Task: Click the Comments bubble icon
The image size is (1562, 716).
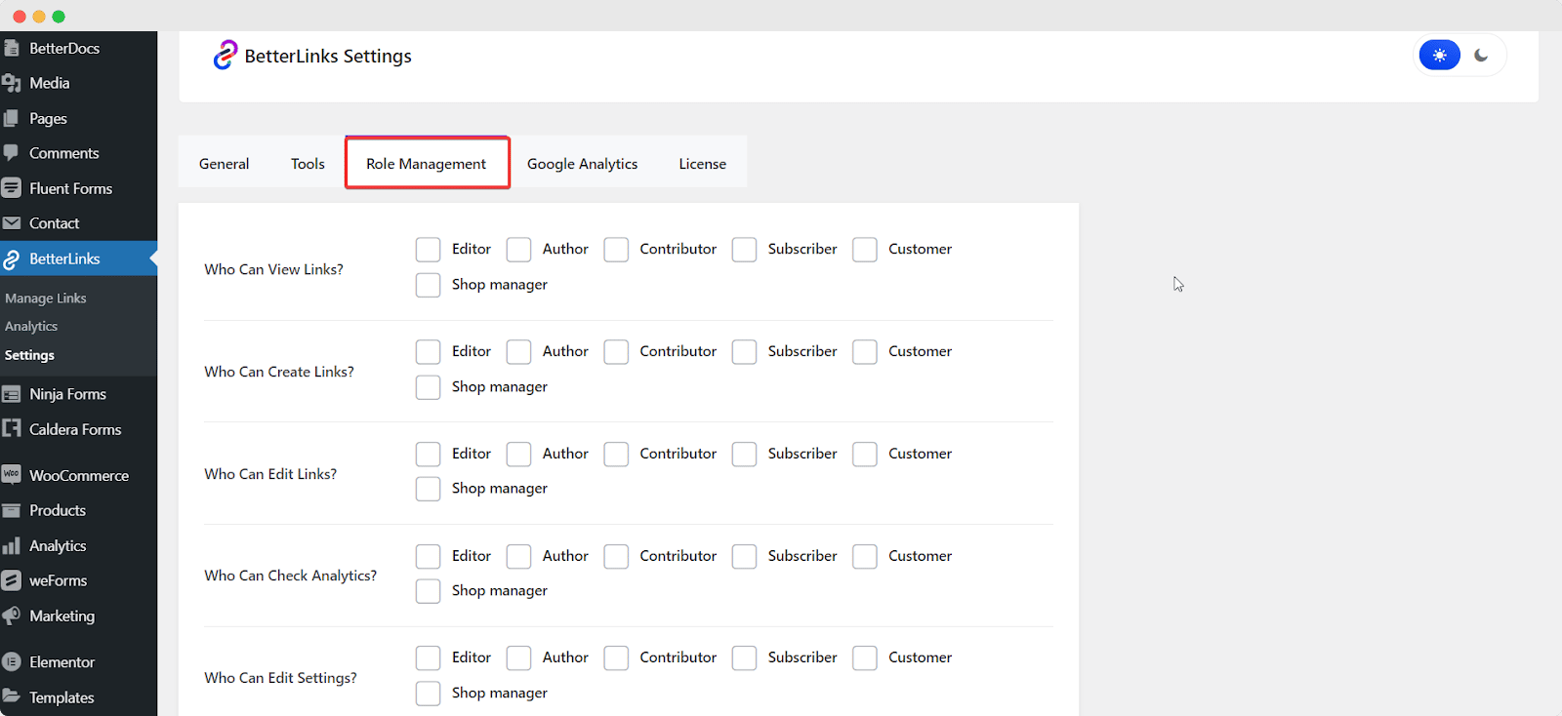Action: [x=12, y=153]
